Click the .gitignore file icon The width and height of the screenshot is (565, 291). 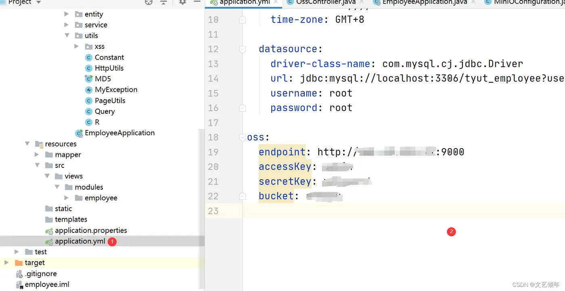pos(19,274)
